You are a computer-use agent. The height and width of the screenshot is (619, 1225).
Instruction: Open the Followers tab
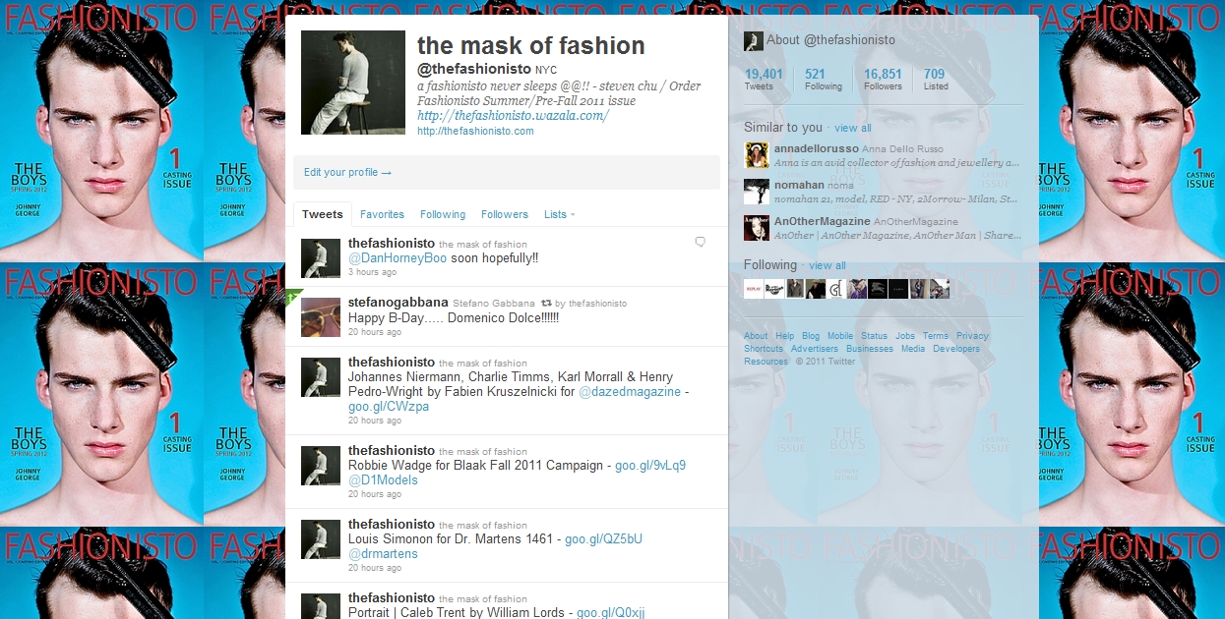[x=505, y=214]
